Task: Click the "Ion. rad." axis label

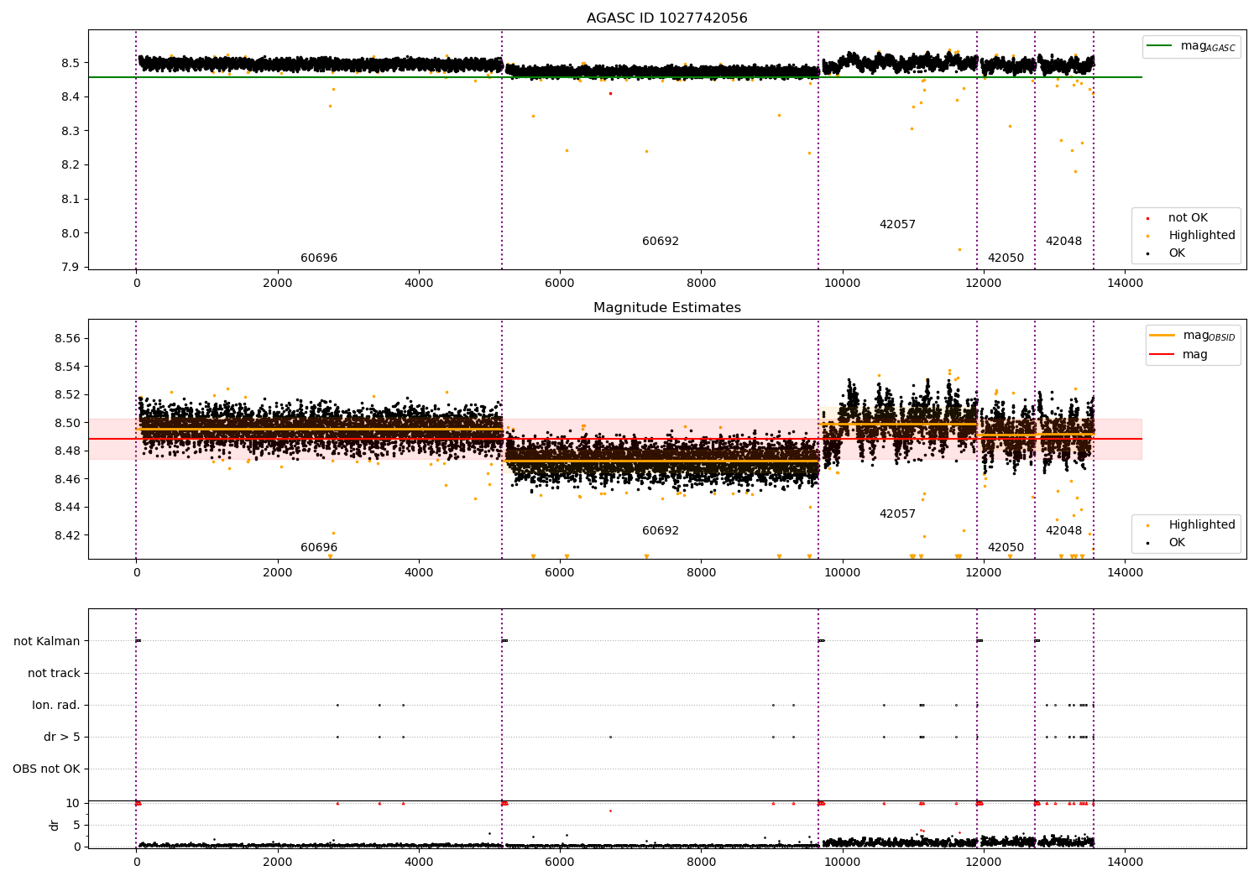Action: point(56,705)
